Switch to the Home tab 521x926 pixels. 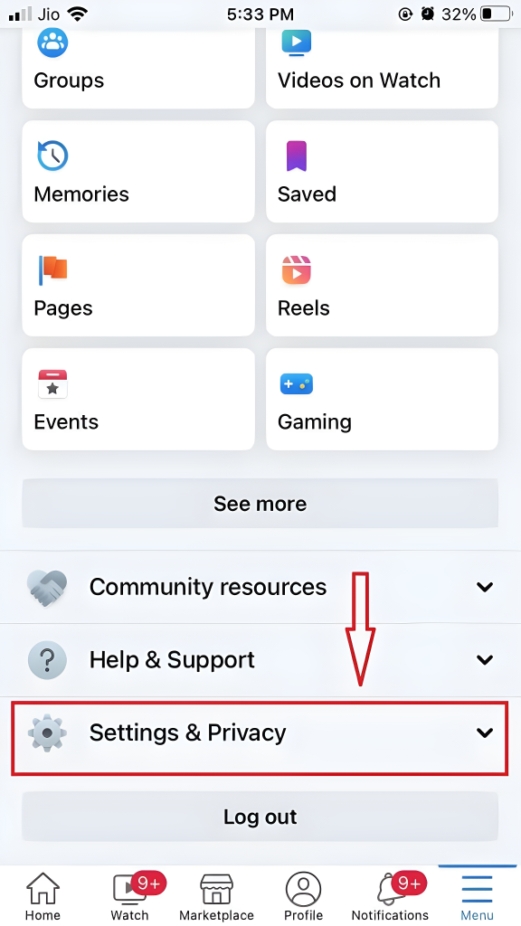coord(43,896)
